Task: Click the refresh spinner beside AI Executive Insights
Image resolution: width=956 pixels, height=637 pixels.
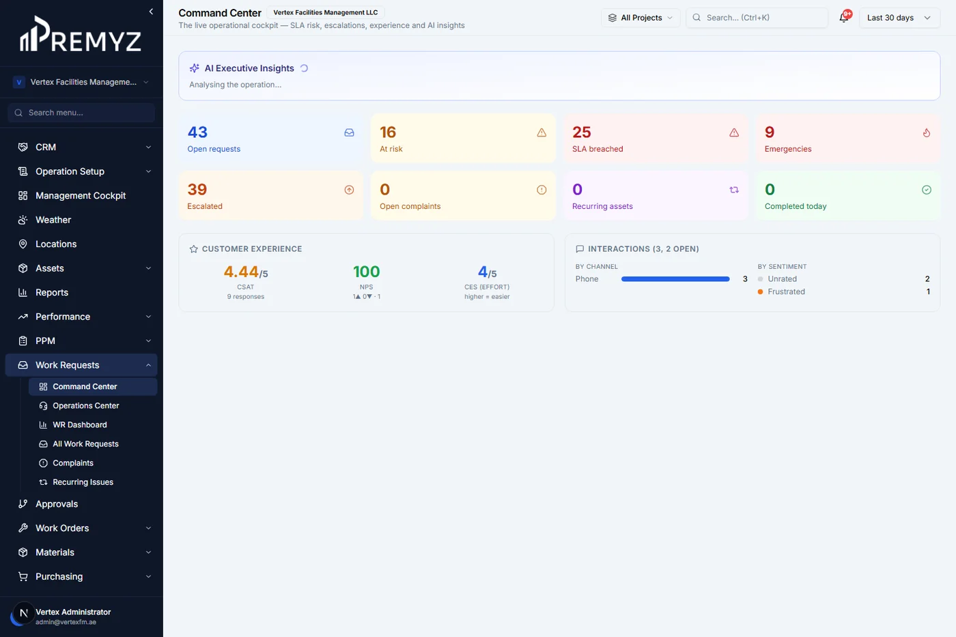Action: (305, 68)
